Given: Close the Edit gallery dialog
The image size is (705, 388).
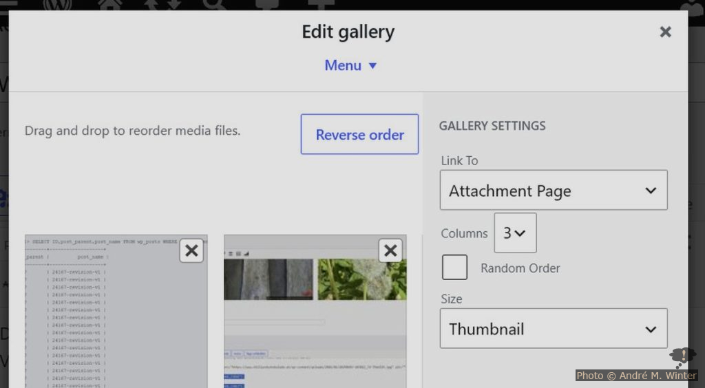Looking at the screenshot, I should click(666, 32).
